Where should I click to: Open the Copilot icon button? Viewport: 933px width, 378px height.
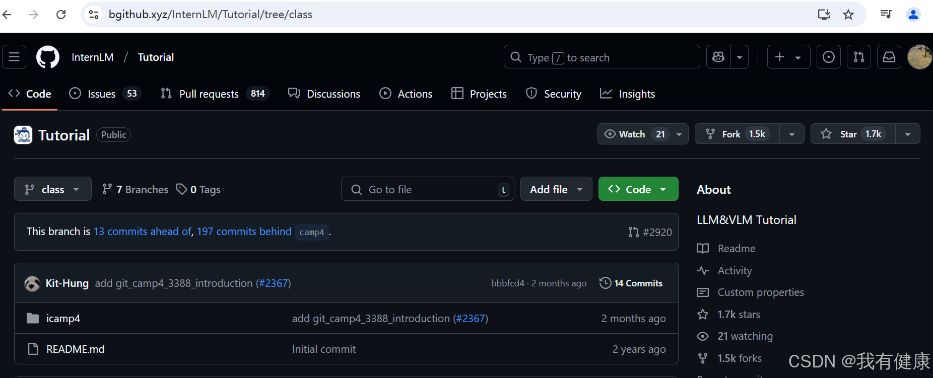point(718,57)
